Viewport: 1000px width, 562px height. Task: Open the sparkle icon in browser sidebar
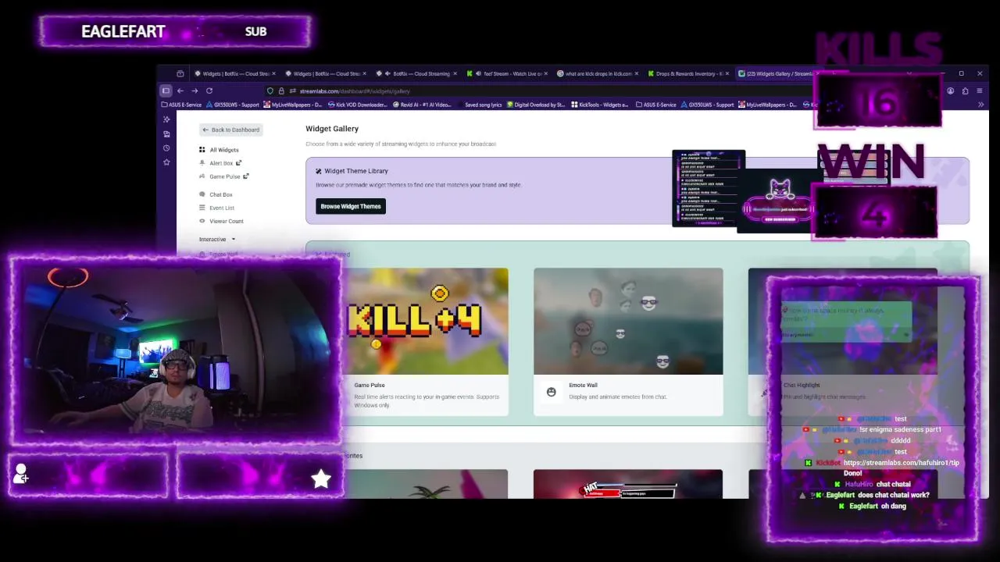click(166, 119)
